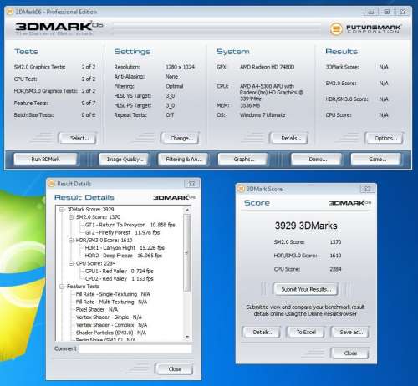Image resolution: width=418 pixels, height=386 pixels.
Task: Click the Comment input field
Action: (x=135, y=348)
